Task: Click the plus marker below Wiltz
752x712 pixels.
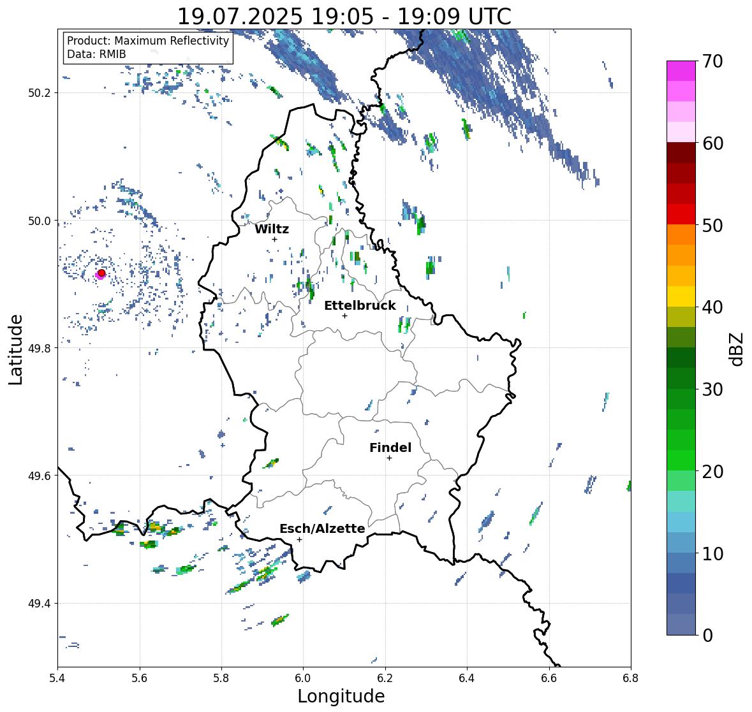Action: [x=274, y=239]
